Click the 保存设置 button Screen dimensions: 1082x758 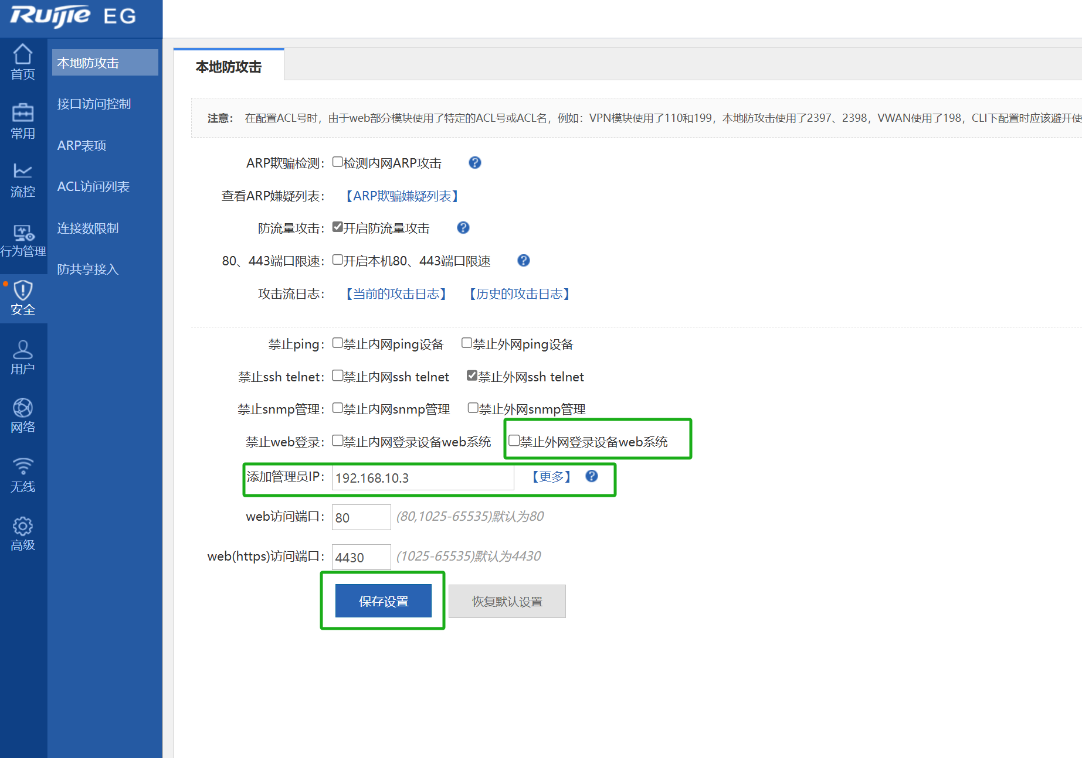[x=384, y=601]
